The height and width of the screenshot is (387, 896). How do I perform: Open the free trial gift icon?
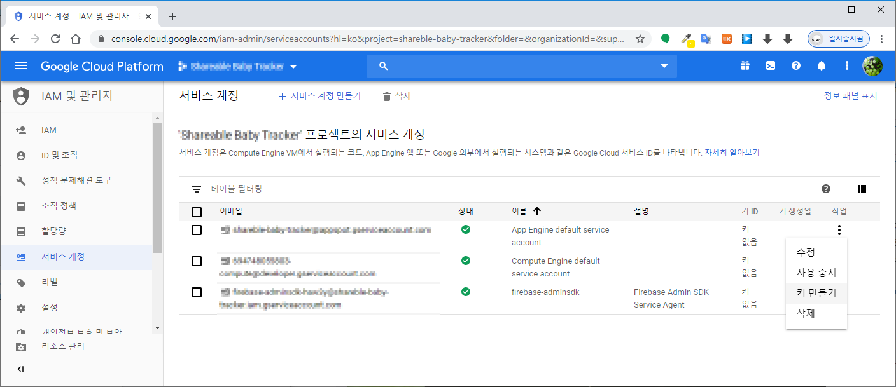point(745,65)
